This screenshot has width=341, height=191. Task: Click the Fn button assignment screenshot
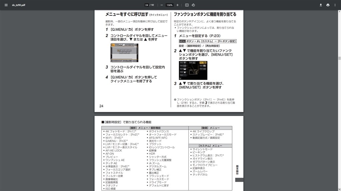pos(193,70)
